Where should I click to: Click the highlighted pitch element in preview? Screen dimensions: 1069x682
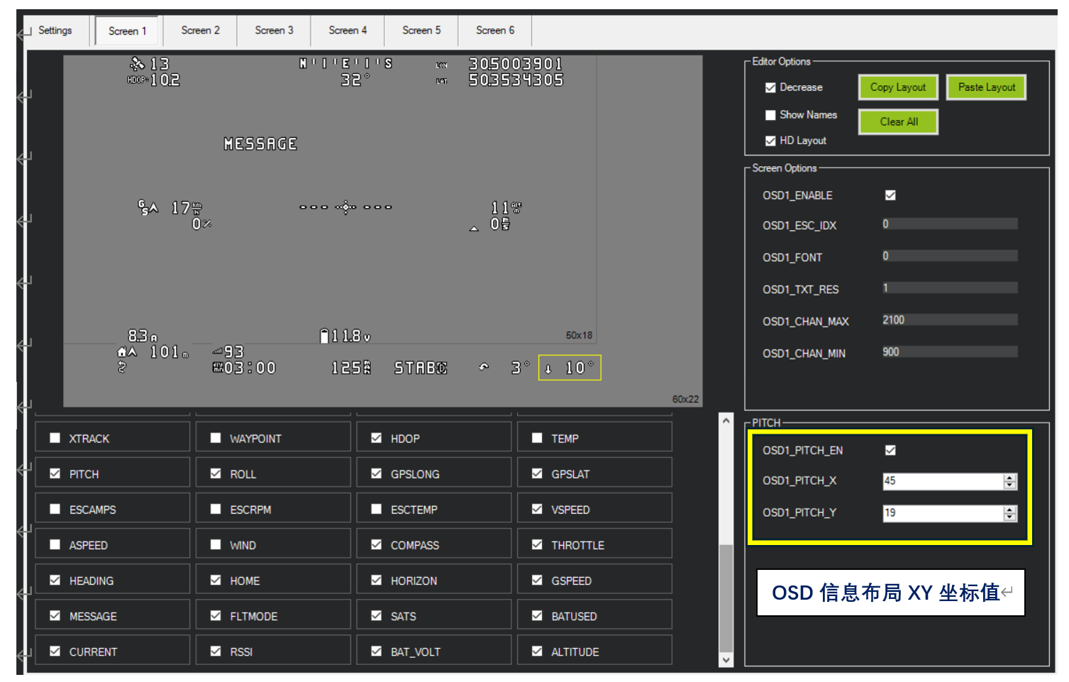point(570,368)
